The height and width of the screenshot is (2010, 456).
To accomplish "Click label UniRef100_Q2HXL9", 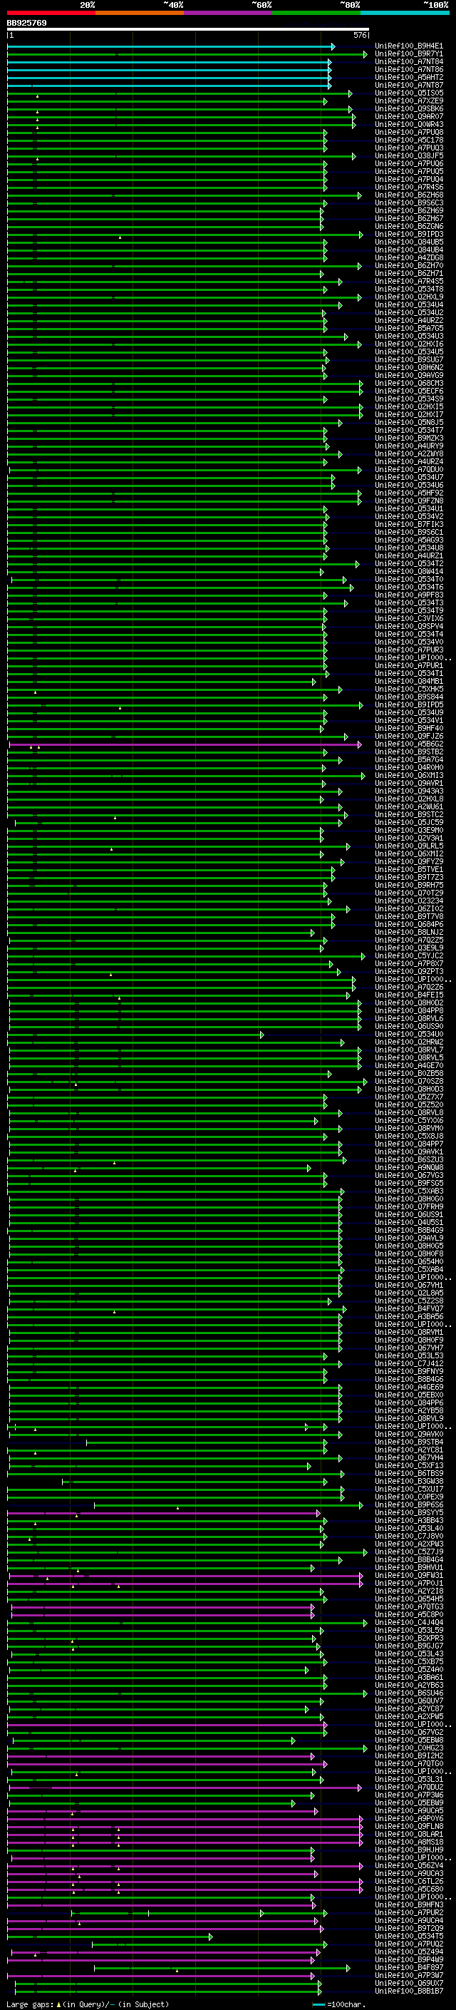I will pos(408,297).
